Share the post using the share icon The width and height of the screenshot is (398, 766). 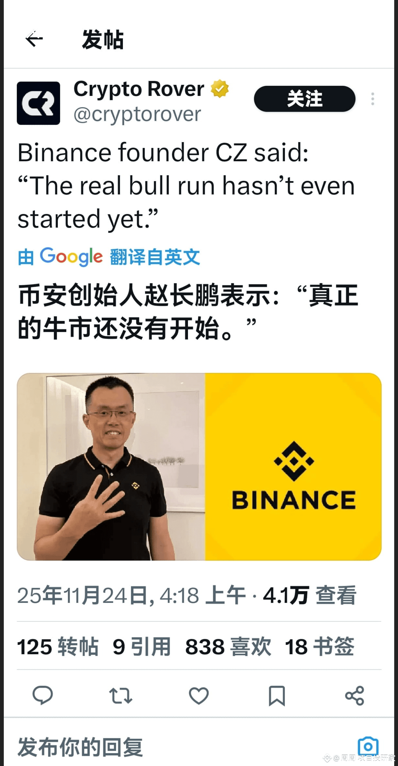coord(355,696)
